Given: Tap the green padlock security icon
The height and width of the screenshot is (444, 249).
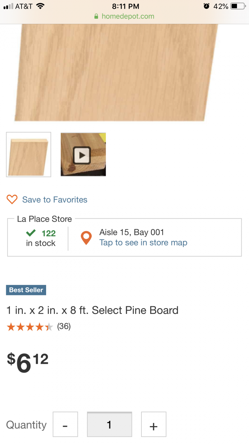Looking at the screenshot, I should tap(97, 16).
